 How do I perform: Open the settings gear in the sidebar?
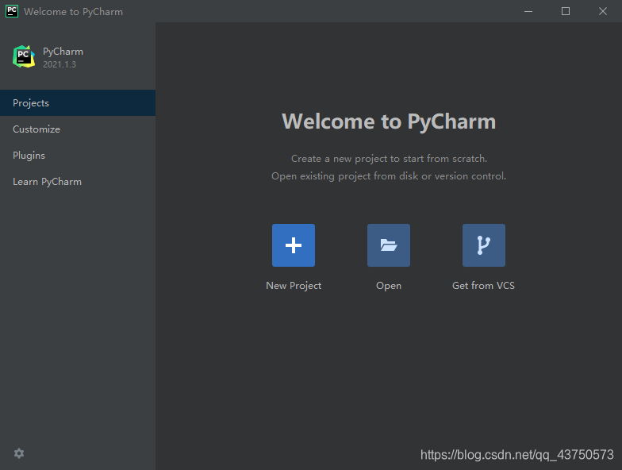coord(19,453)
